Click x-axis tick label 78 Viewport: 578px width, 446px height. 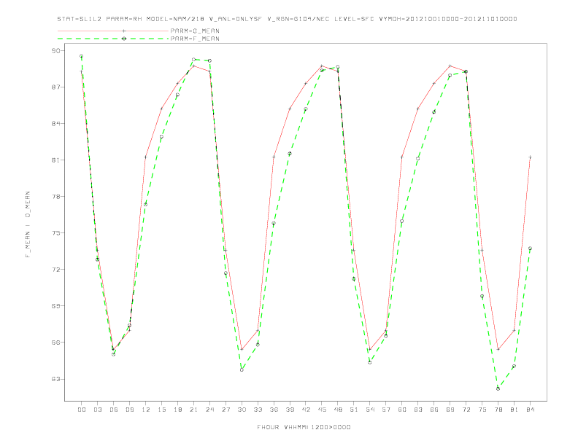click(x=498, y=410)
